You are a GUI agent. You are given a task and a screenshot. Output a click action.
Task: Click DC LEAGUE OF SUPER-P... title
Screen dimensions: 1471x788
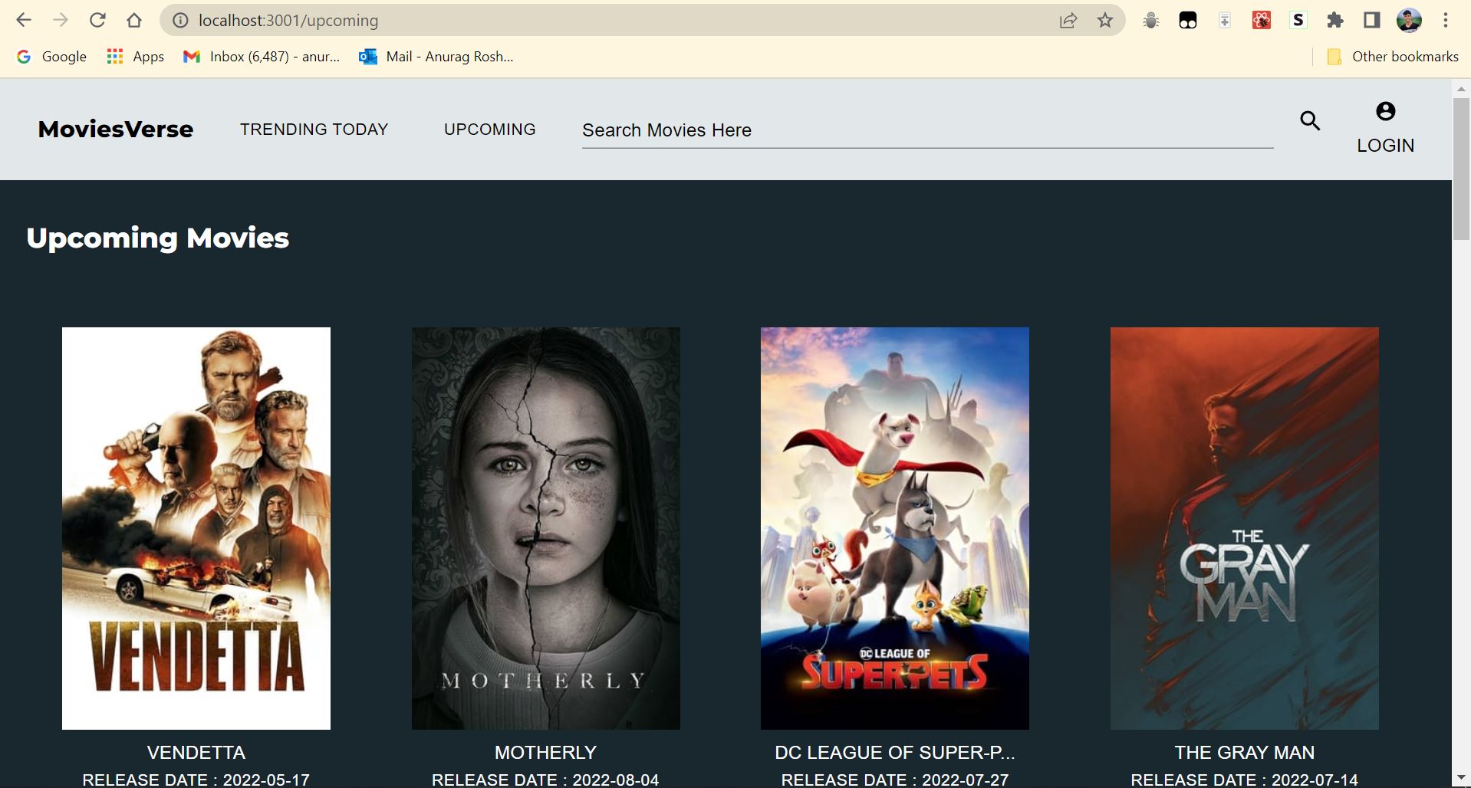(894, 753)
